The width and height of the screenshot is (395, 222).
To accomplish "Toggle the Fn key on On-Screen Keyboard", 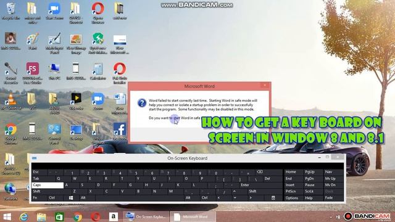I will pyautogui.click(x=39, y=198).
